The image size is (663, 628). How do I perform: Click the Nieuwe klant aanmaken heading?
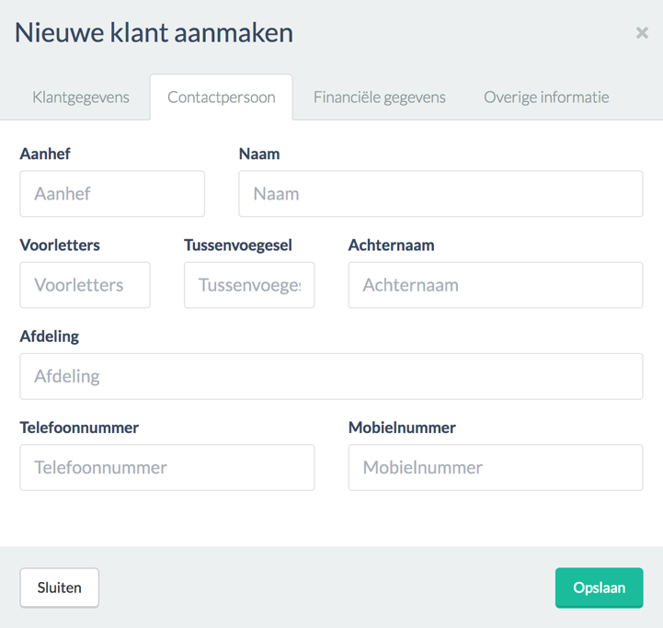[154, 33]
